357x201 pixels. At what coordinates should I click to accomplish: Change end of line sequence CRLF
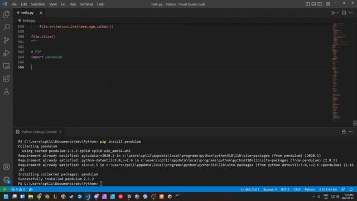pyautogui.click(x=297, y=189)
